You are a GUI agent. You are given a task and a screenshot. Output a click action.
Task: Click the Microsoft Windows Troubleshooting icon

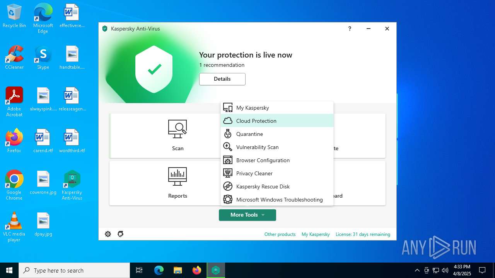pos(228,200)
